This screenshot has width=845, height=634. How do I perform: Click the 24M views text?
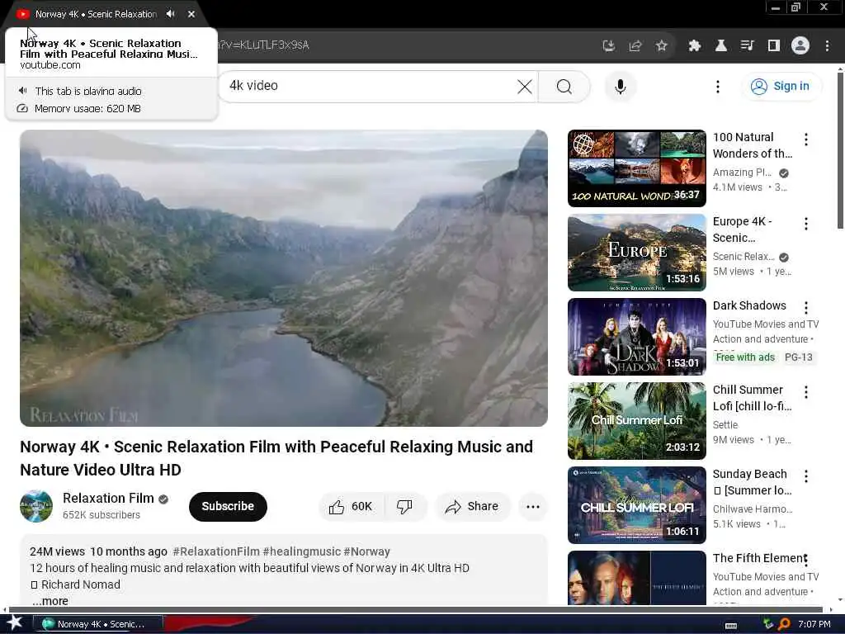[57, 551]
